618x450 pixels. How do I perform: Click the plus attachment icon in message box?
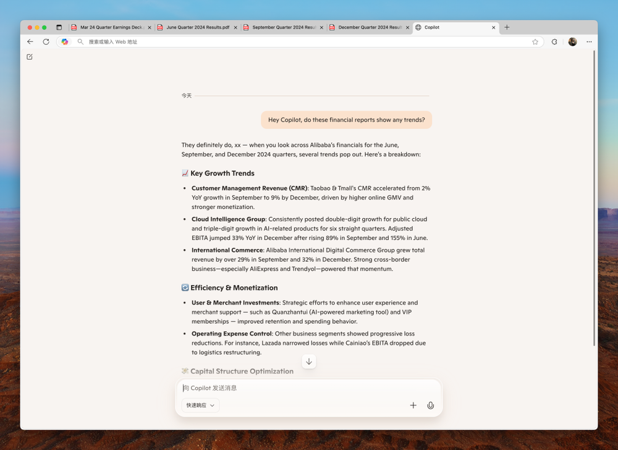coord(413,405)
